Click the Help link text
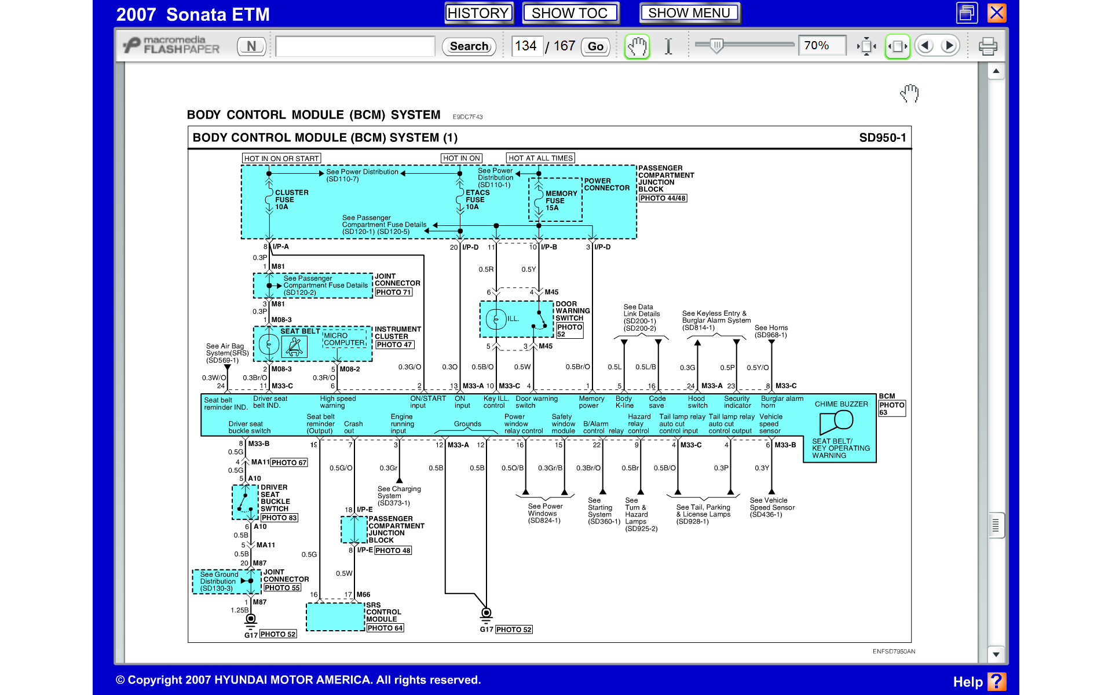Screen dimensions: 1112x695 [x=968, y=682]
